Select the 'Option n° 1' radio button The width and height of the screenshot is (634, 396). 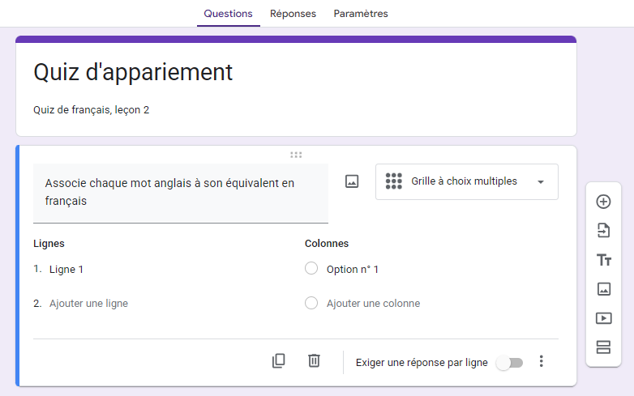click(311, 269)
